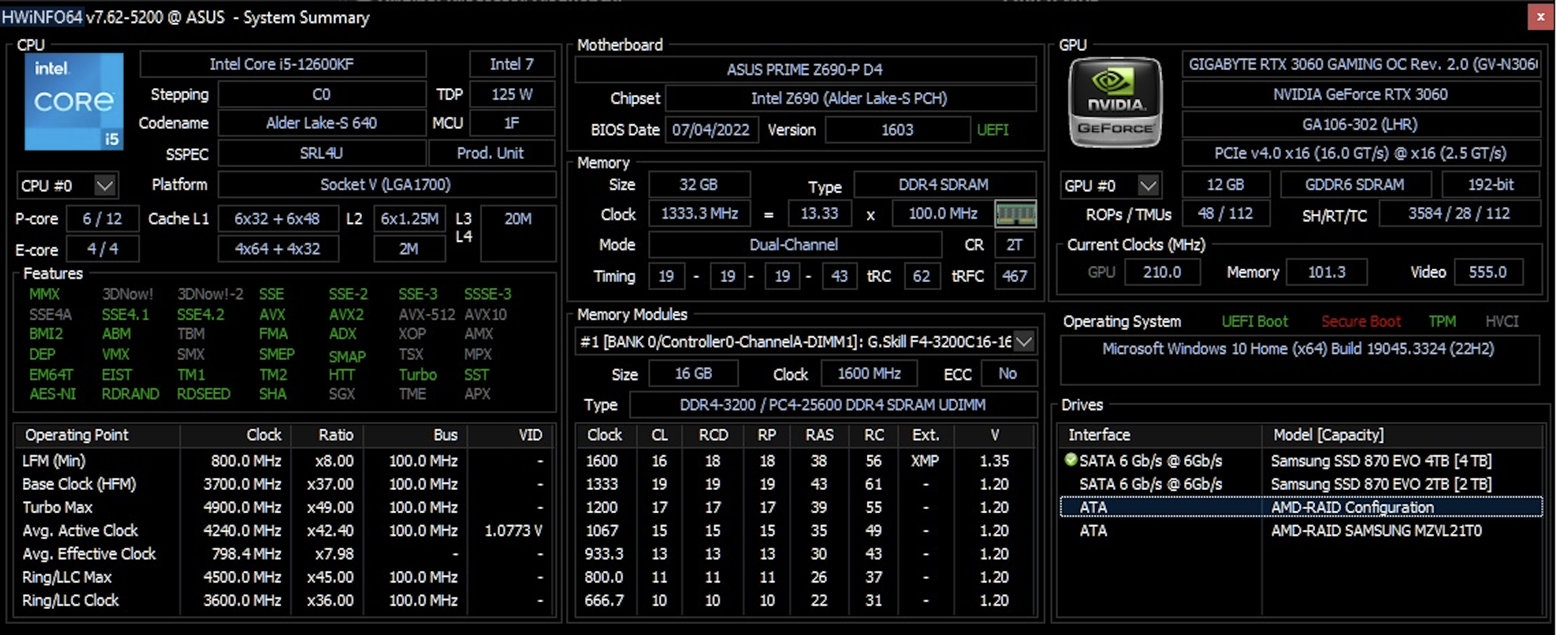Close the System Summary window

pyautogui.click(x=1540, y=17)
